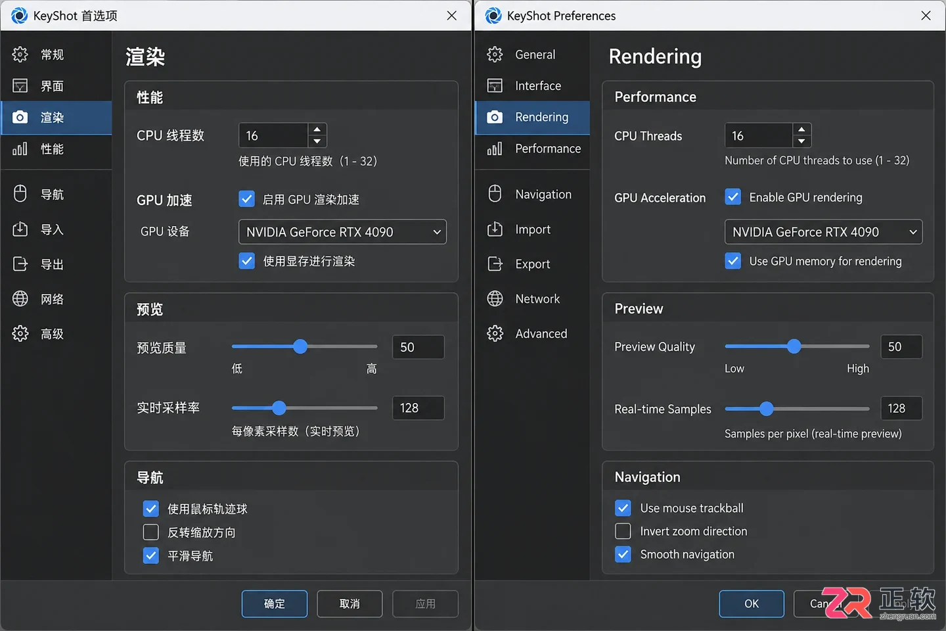
Task: Disable Smooth navigation checkbox
Action: coord(623,555)
